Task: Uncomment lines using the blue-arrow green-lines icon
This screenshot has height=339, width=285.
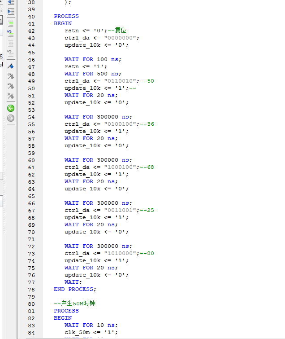Action: click(x=11, y=34)
